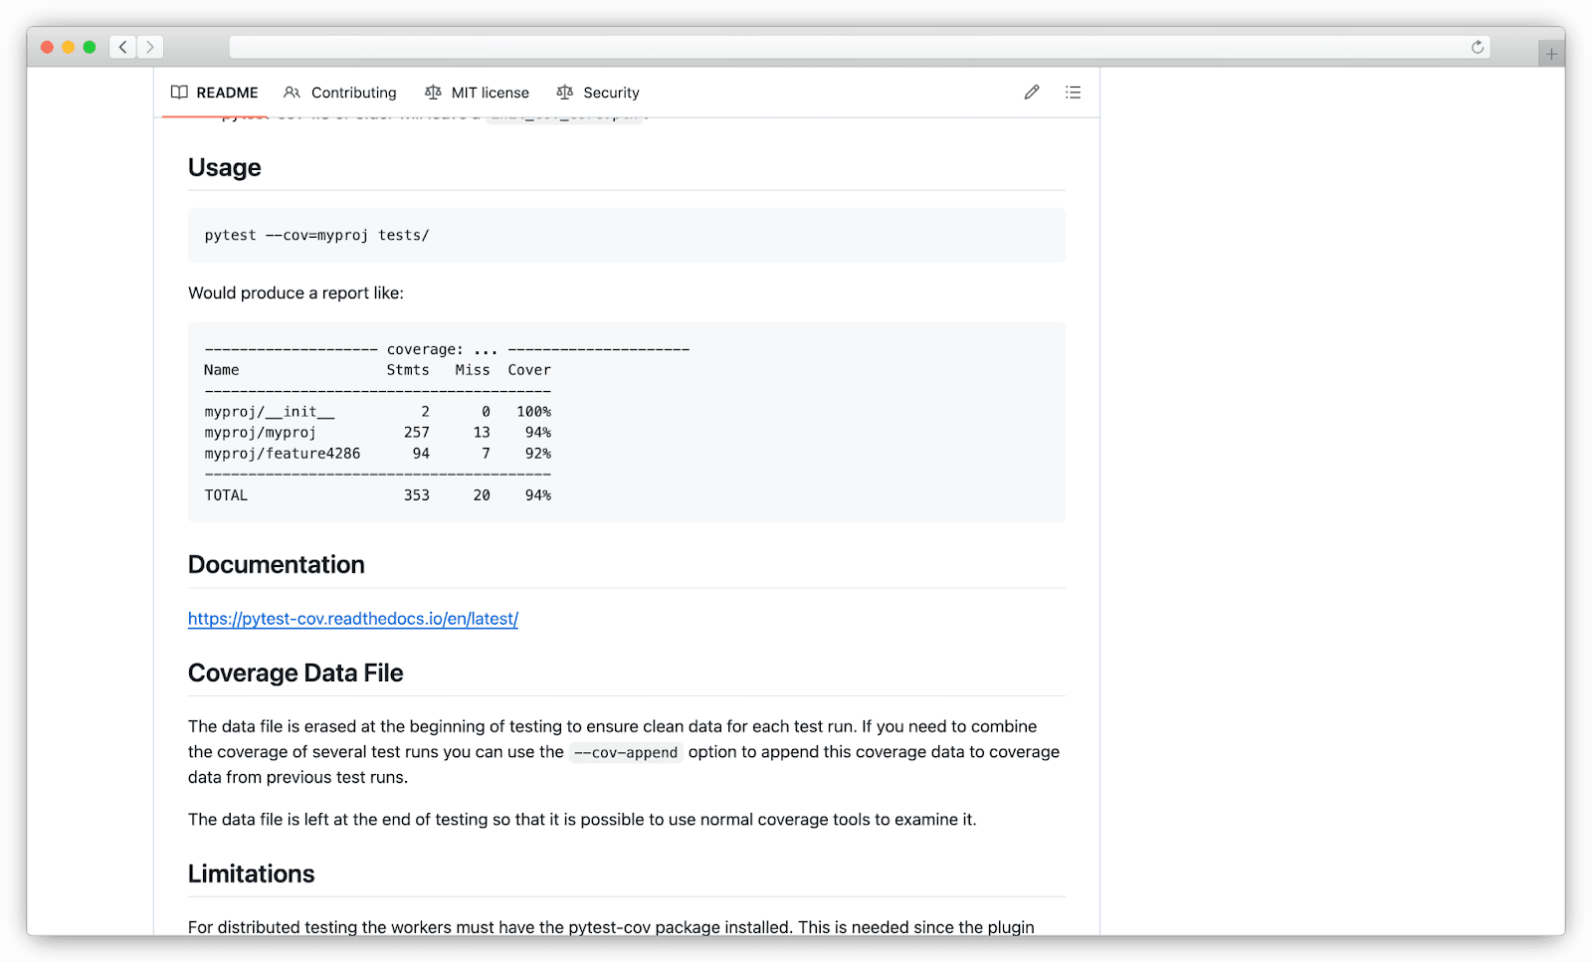Image resolution: width=1592 pixels, height=962 pixels.
Task: Click the --cov-append inline code
Action: 625,752
